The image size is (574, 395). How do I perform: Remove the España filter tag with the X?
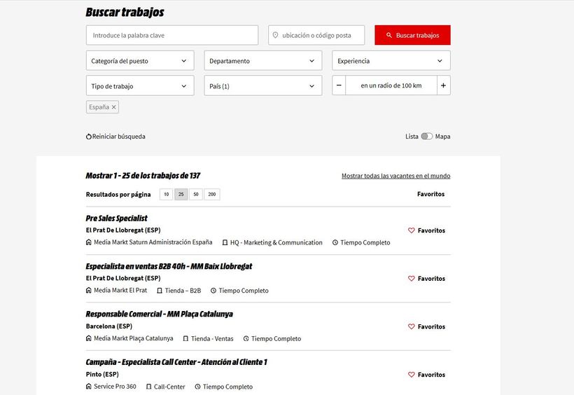114,107
